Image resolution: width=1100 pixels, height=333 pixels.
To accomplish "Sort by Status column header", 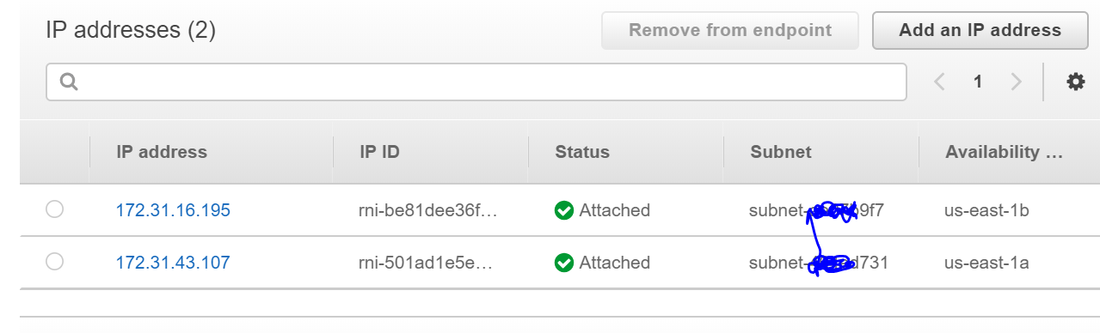I will (582, 152).
